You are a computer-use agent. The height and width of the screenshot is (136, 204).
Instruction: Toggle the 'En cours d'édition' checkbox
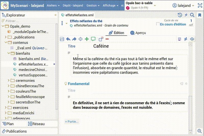point(158,24)
